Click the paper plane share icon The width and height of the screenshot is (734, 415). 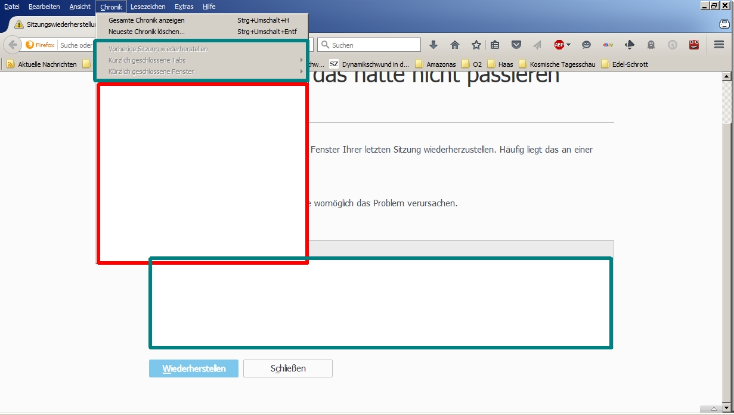pos(537,45)
